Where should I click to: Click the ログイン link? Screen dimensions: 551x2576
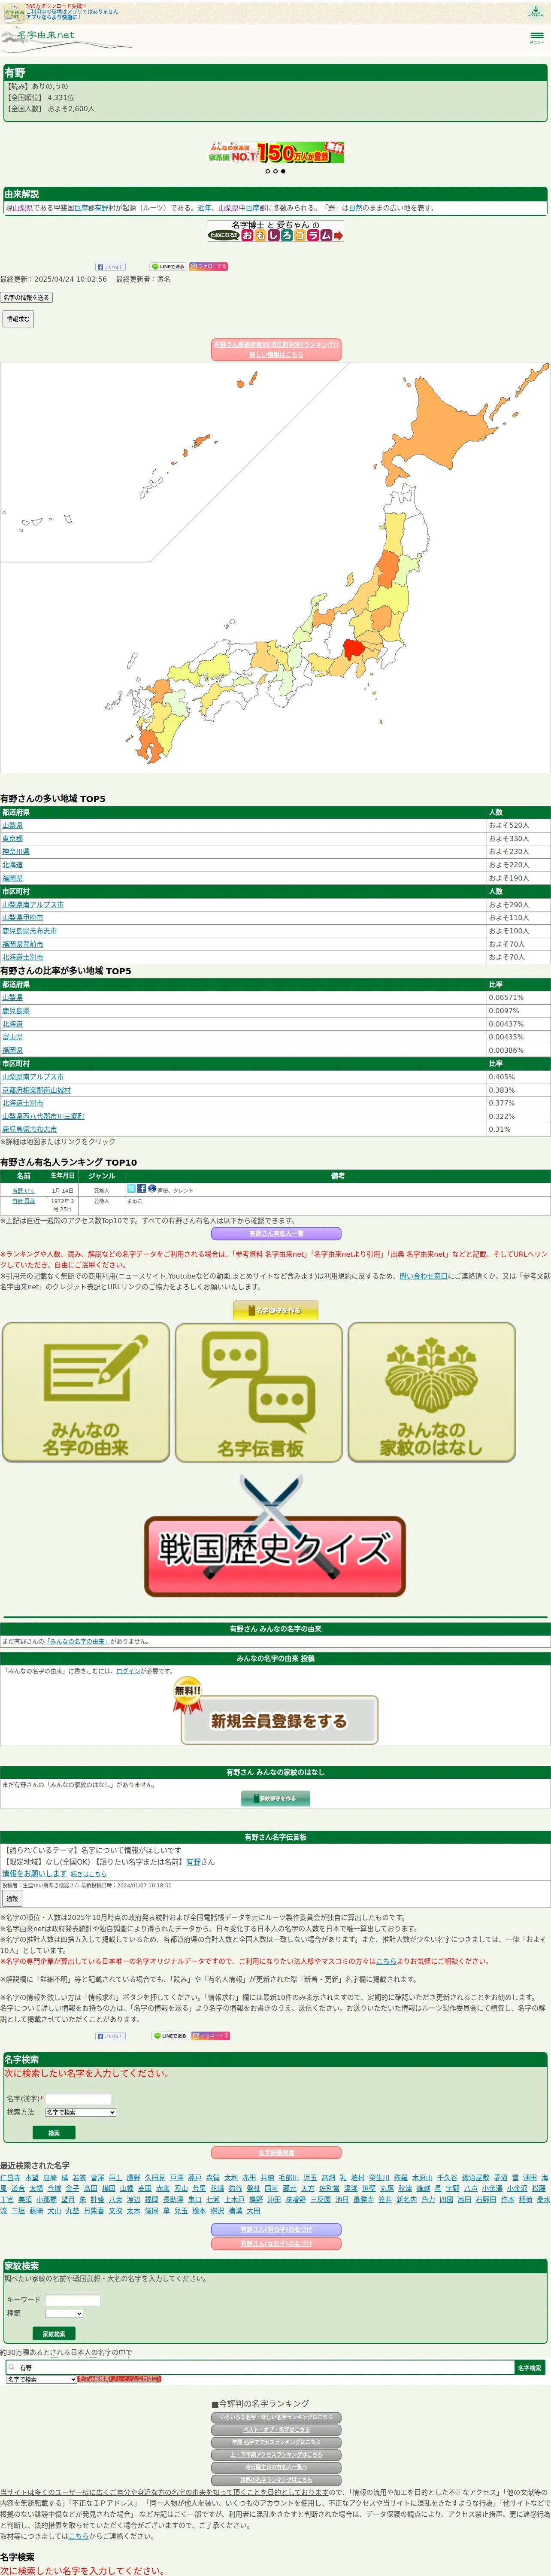coord(128,1671)
